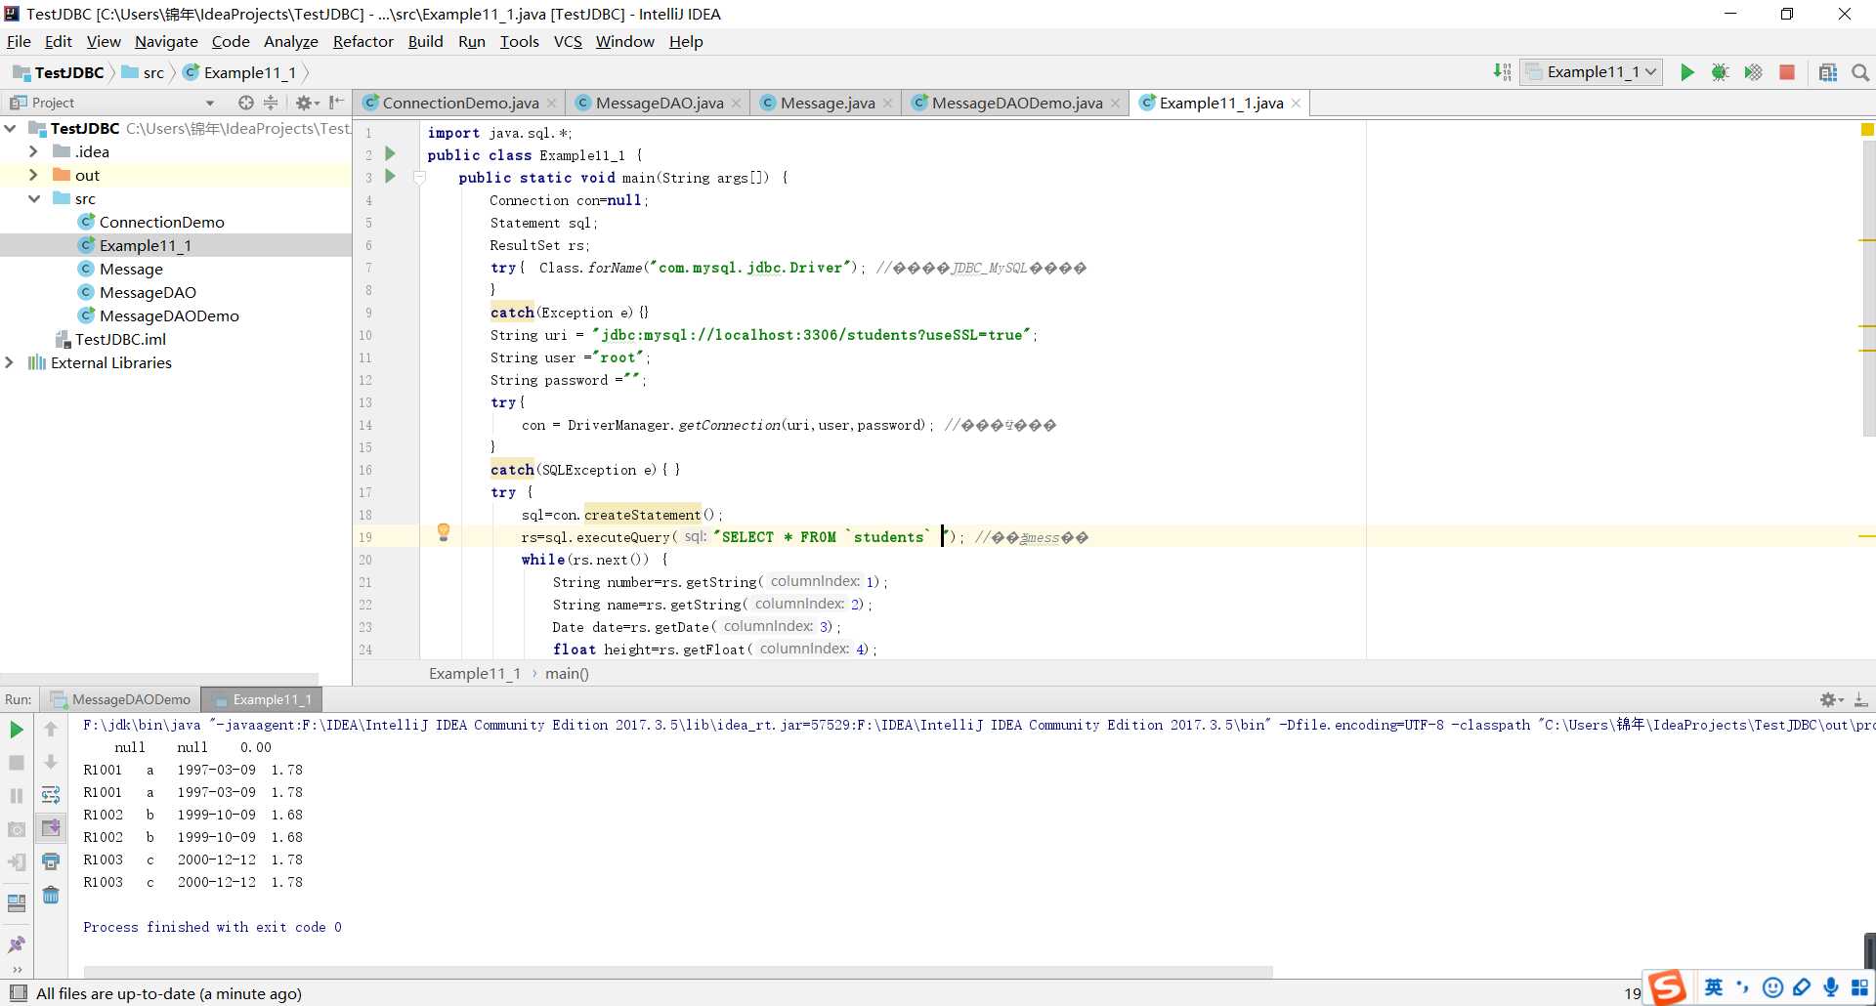Image resolution: width=1876 pixels, height=1006 pixels.
Task: Stop the running process in top toolbar
Action: (1787, 72)
